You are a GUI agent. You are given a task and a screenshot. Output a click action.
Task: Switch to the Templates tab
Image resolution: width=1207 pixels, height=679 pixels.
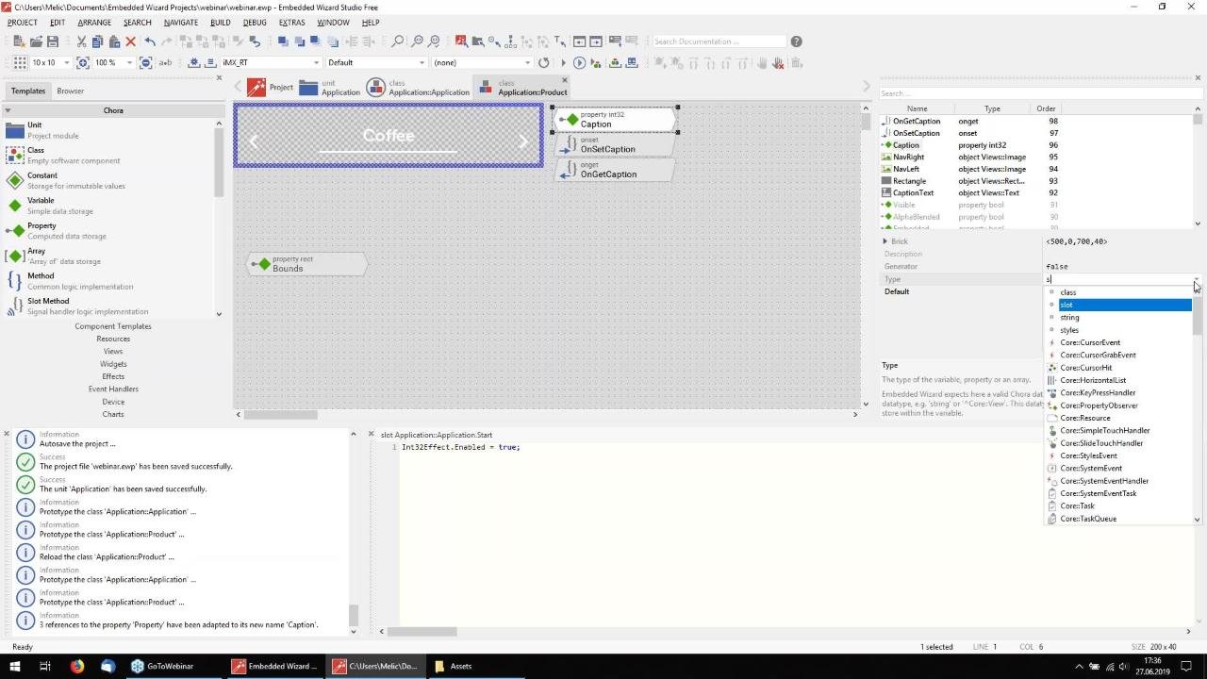pos(27,91)
